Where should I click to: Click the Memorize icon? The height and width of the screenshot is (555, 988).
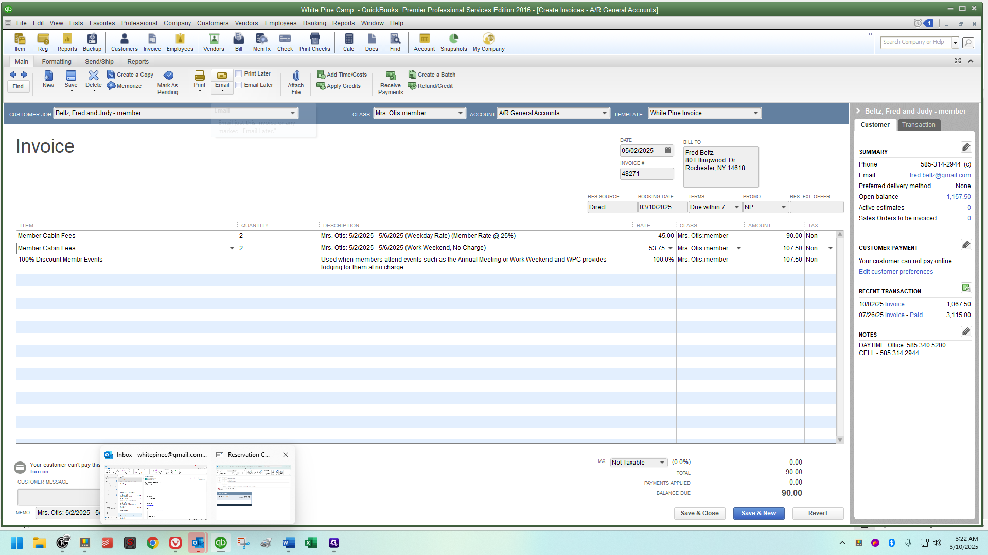coord(124,86)
